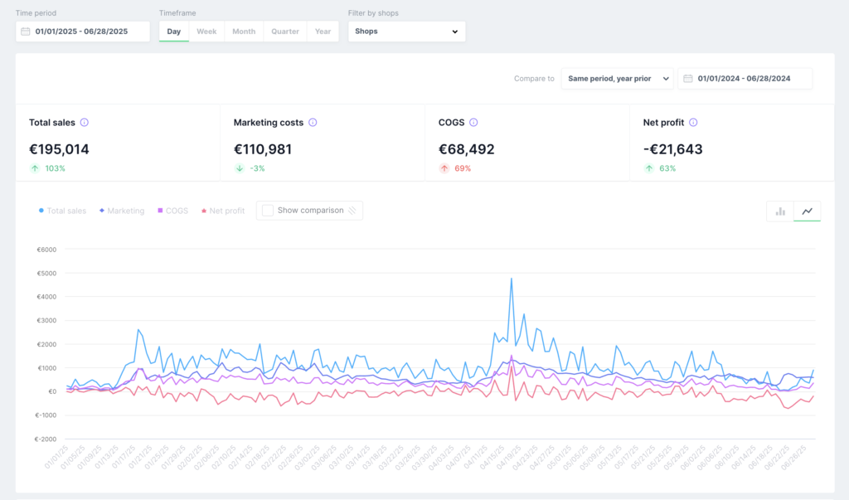Select the Month timeframe tab
The height and width of the screenshot is (500, 849).
pos(244,32)
